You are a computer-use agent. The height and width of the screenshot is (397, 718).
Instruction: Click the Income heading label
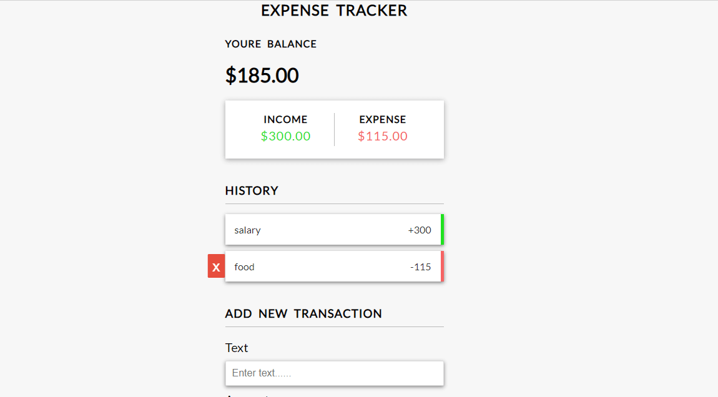[x=285, y=119]
